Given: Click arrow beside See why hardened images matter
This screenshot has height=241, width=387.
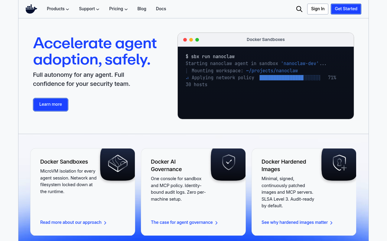Looking at the screenshot, I should [331, 223].
